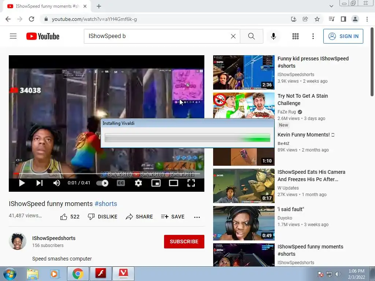Enter fullscreen with player icon
This screenshot has height=281, width=375.
coord(191,183)
